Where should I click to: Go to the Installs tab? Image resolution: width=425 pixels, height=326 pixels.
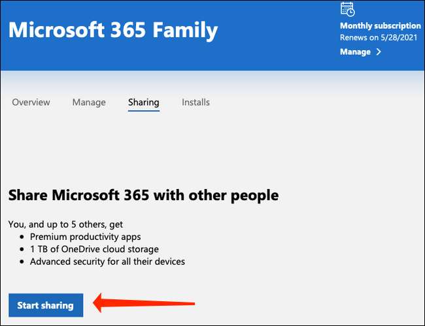(195, 102)
